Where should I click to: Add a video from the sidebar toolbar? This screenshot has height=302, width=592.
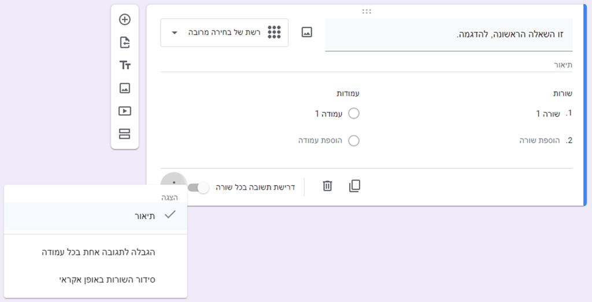pyautogui.click(x=125, y=111)
